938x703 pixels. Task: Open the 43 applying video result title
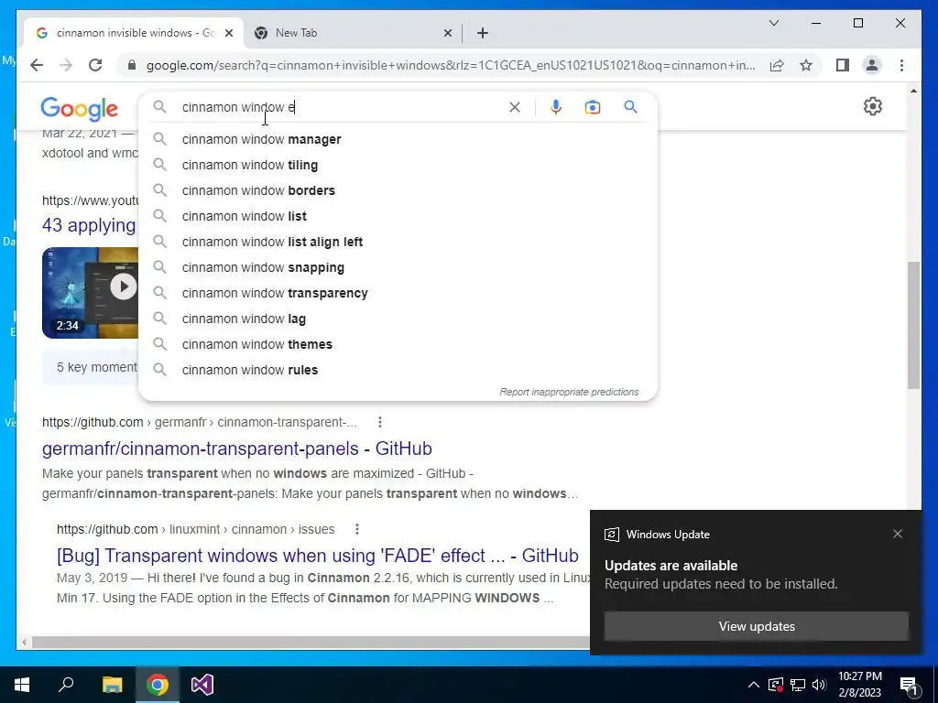coord(89,225)
